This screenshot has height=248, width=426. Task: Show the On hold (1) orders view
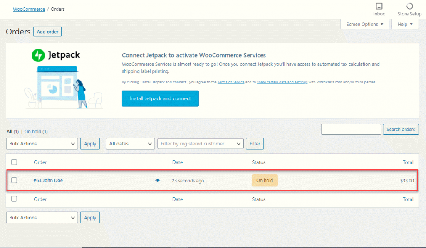click(36, 132)
